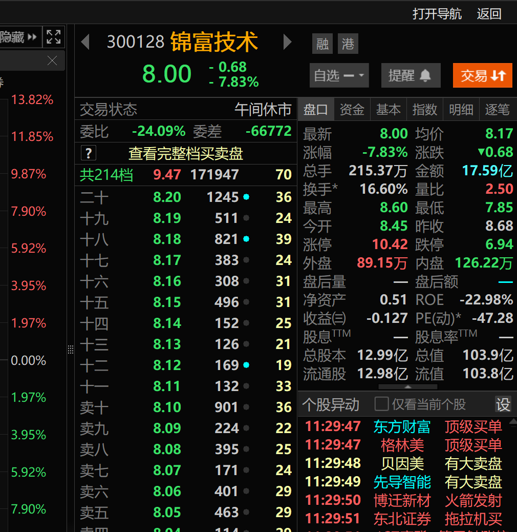The height and width of the screenshot is (532, 517).
Task: Click 跌停 value 6.94
Action: point(499,244)
